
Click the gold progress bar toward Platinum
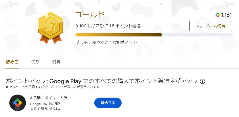pyautogui.click(x=119, y=35)
